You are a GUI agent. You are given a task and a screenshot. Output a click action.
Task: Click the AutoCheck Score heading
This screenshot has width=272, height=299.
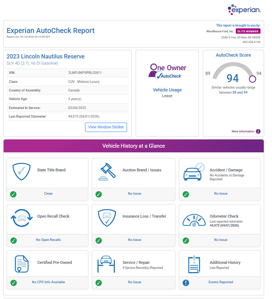[233, 55]
